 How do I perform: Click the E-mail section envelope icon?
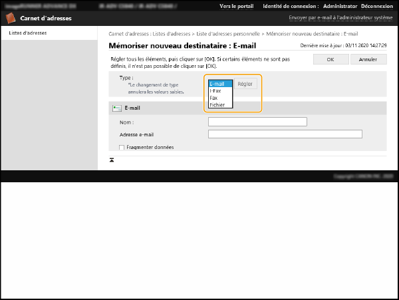tap(116, 108)
